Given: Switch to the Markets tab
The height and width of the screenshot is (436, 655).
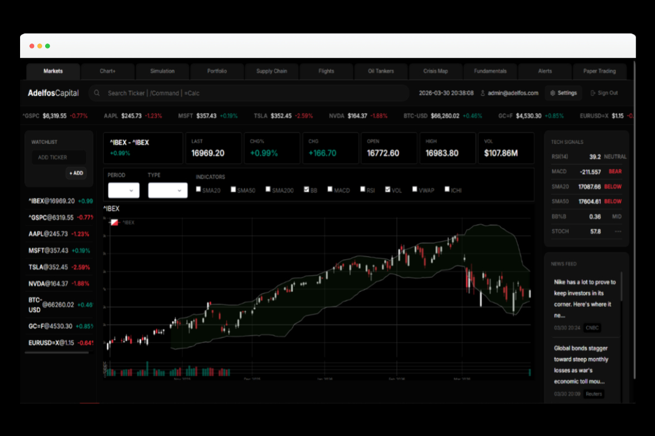Looking at the screenshot, I should click(x=53, y=71).
